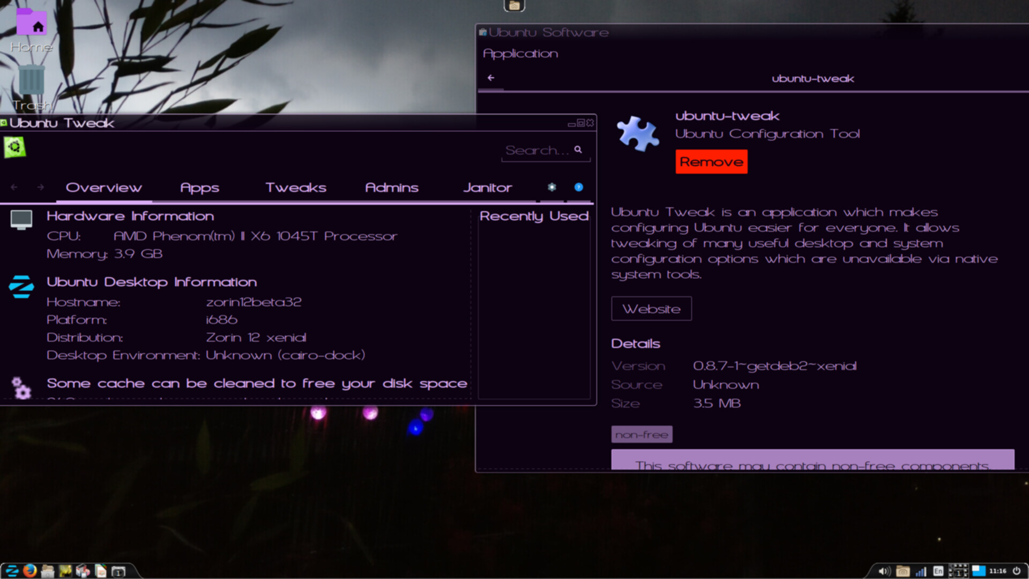Open the ubuntu-tweak Website link

(651, 309)
